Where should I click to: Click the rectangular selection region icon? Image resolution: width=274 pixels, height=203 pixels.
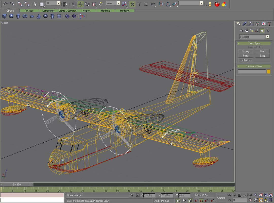42,4
